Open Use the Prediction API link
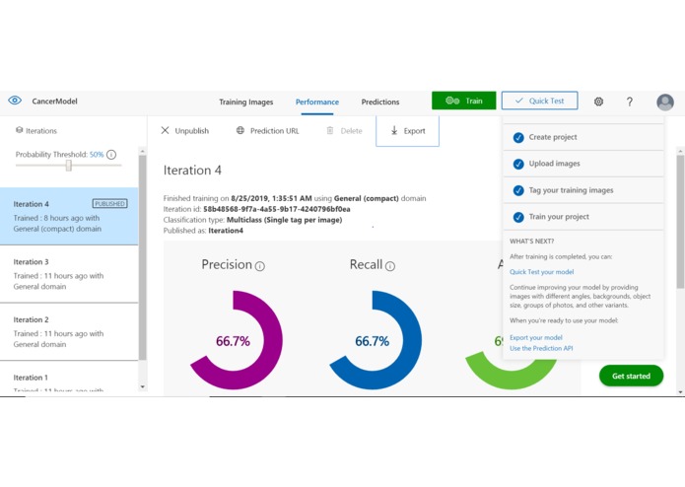This screenshot has width=685, height=487. (541, 348)
